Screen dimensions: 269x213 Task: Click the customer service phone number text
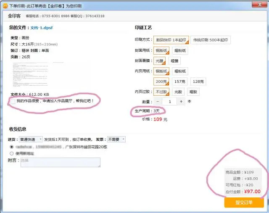47,16
